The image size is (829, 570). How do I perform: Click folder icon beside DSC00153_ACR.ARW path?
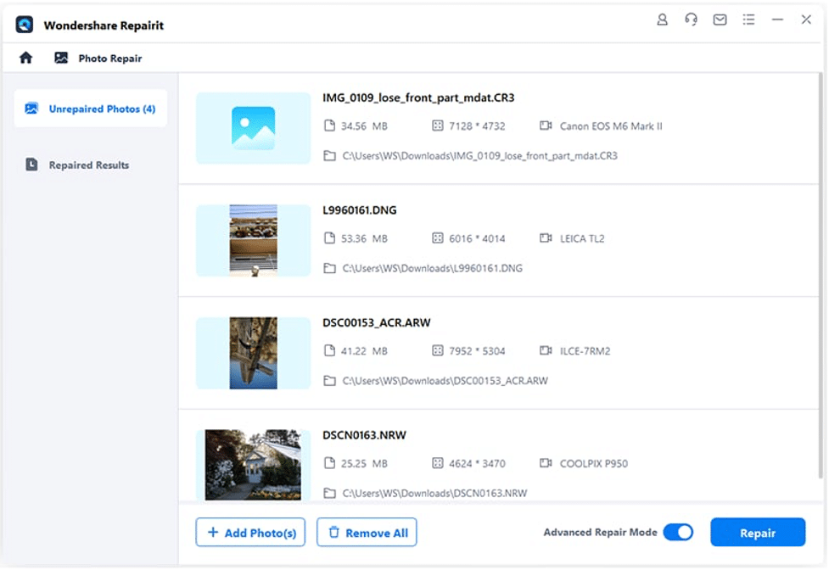[329, 381]
